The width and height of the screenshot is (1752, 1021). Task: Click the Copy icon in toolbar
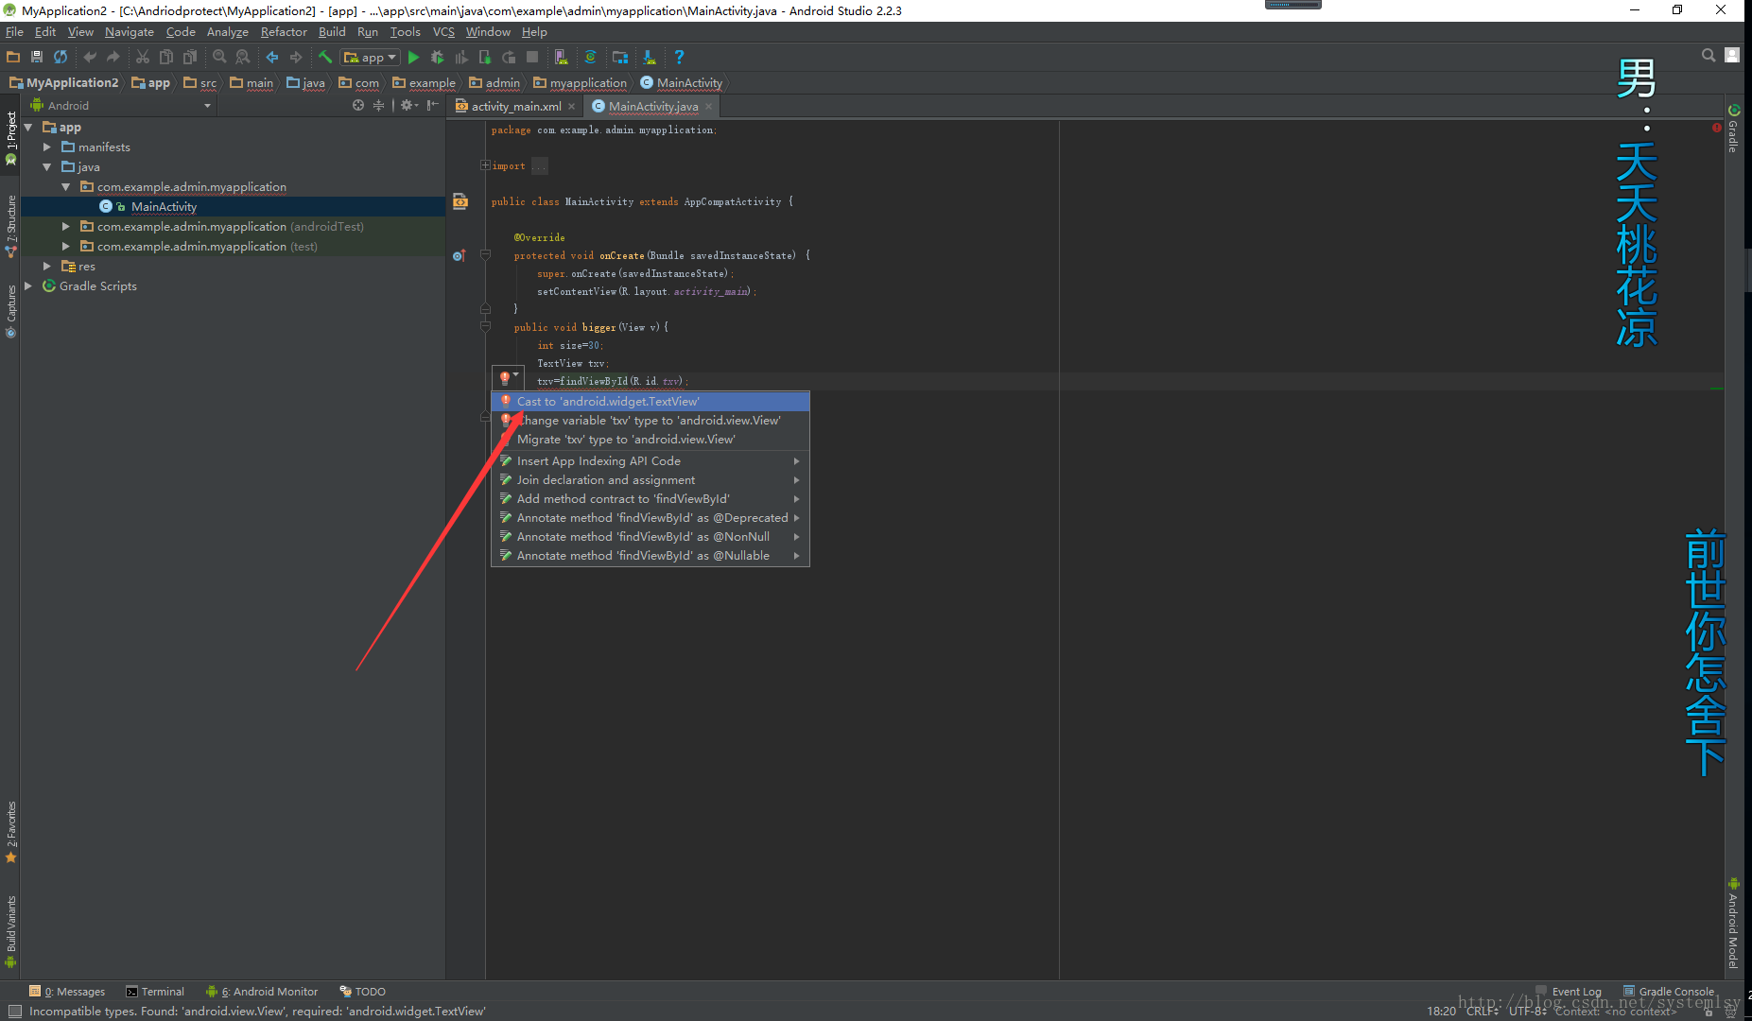coord(166,57)
